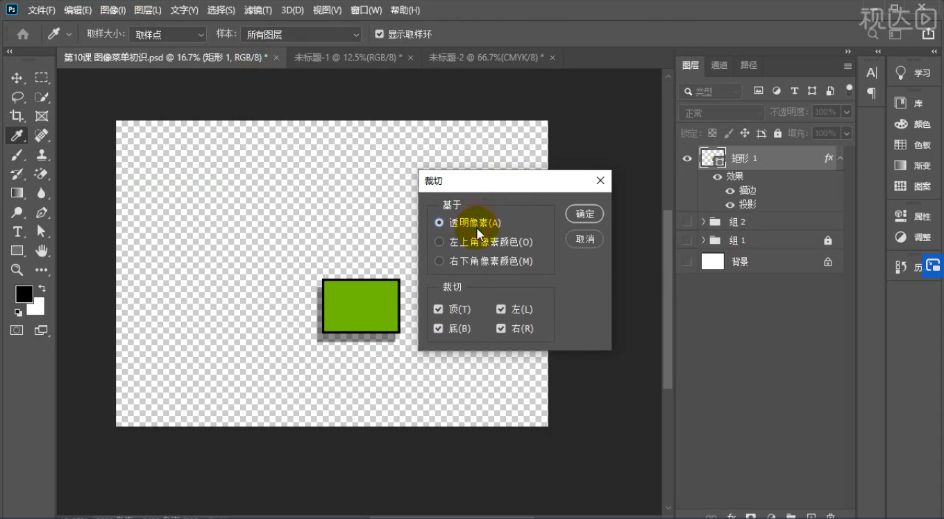Select the Frame tool

[42, 116]
